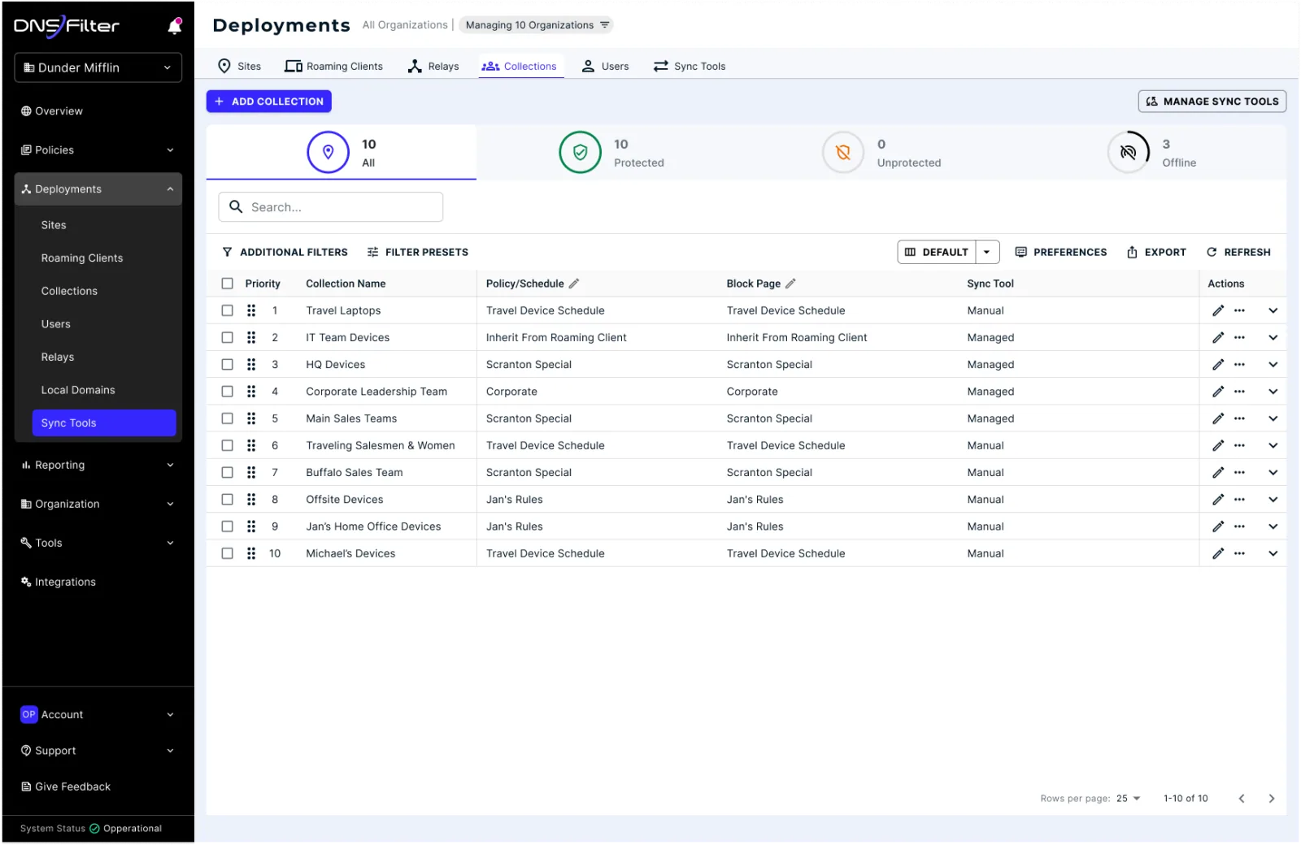1301x845 pixels.
Task: Check the HQ Devices row checkbox
Action: 228,364
